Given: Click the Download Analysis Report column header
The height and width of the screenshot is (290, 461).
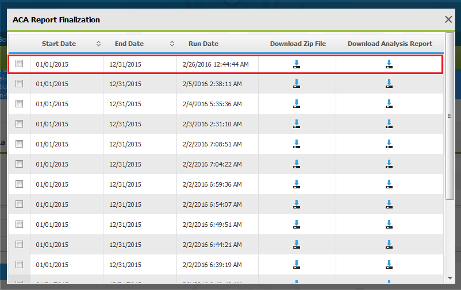Looking at the screenshot, I should 390,44.
